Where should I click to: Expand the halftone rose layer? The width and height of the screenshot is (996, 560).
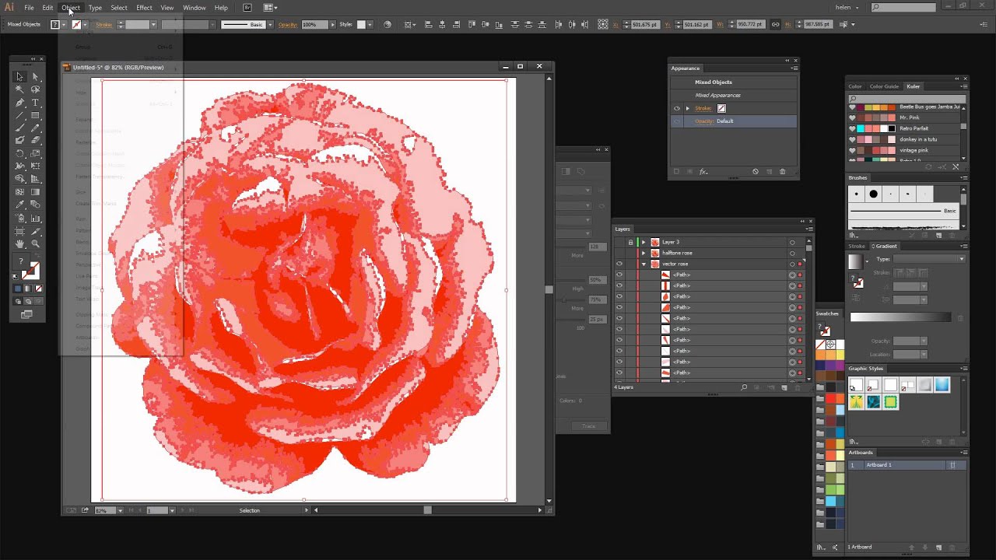click(x=644, y=253)
